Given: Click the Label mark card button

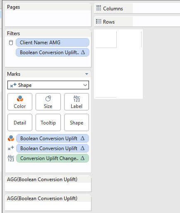Looking at the screenshot, I should pos(77,102).
